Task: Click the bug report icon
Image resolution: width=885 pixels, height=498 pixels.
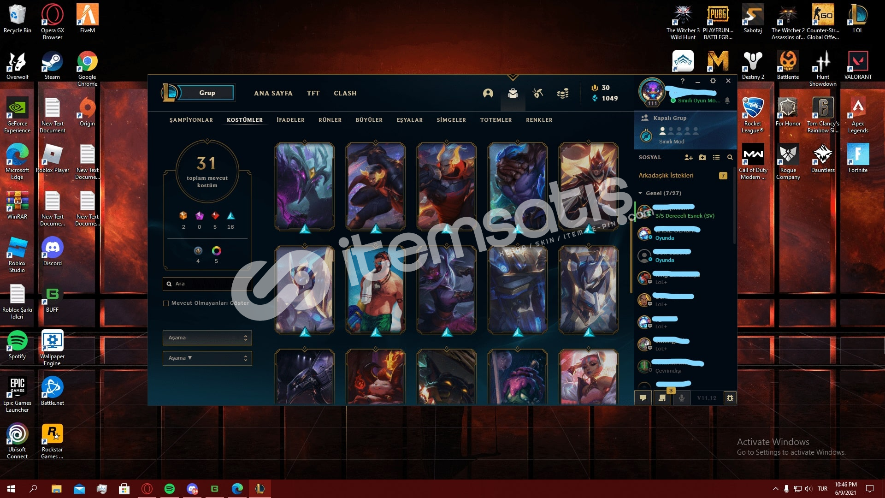Action: coord(730,398)
